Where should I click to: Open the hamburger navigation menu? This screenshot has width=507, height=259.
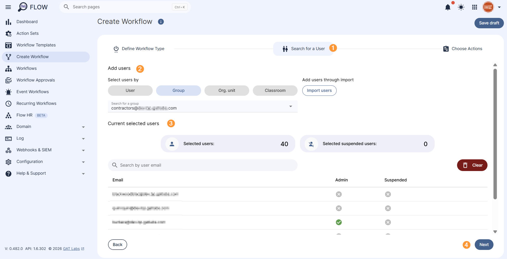(x=8, y=7)
